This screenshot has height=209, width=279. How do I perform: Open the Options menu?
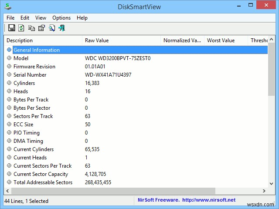61,18
